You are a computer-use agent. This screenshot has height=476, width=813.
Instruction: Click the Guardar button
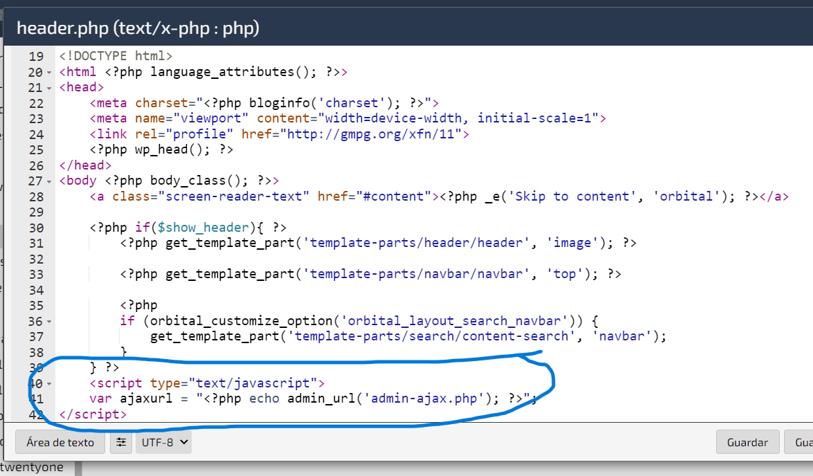tap(747, 442)
